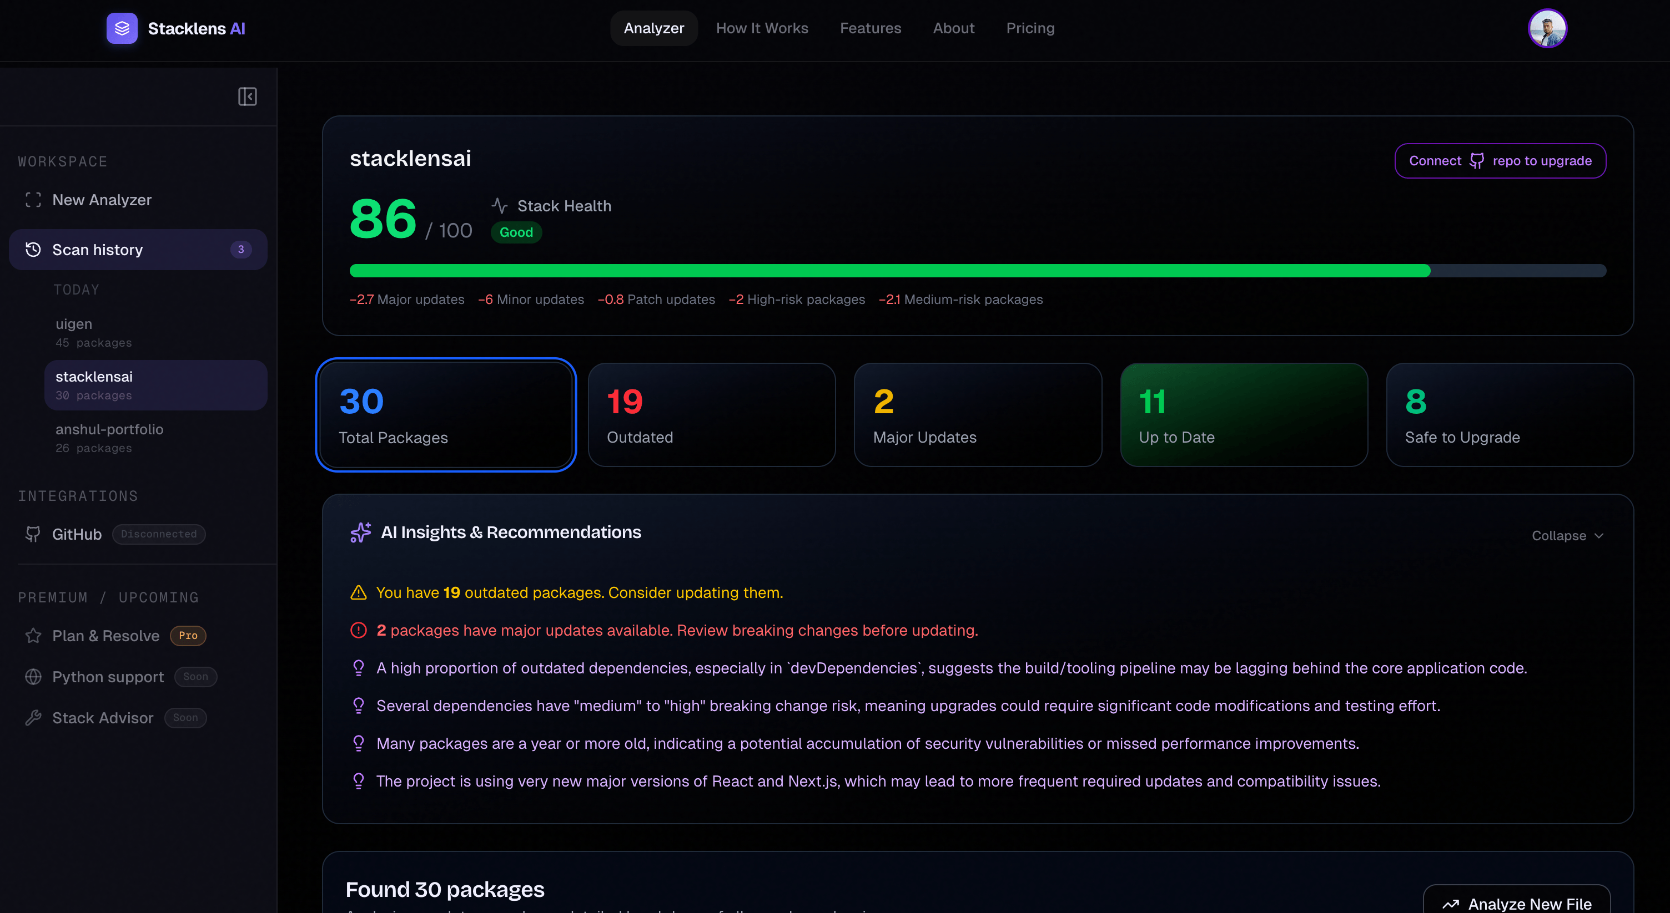
Task: Click the Plan & Resolve star icon
Action: [x=33, y=636]
